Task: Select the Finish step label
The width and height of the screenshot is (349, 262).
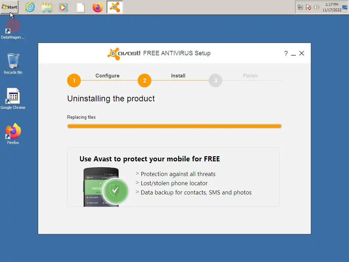Action: click(250, 76)
